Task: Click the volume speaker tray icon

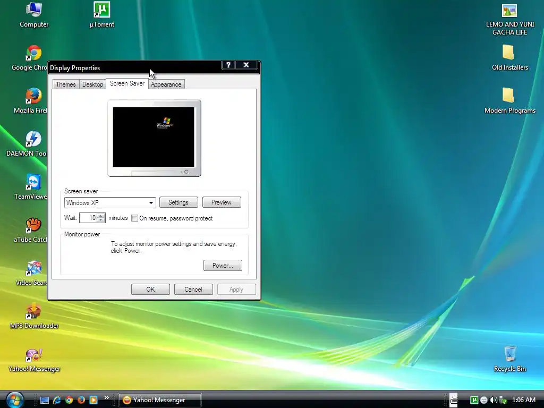Action: pos(494,400)
